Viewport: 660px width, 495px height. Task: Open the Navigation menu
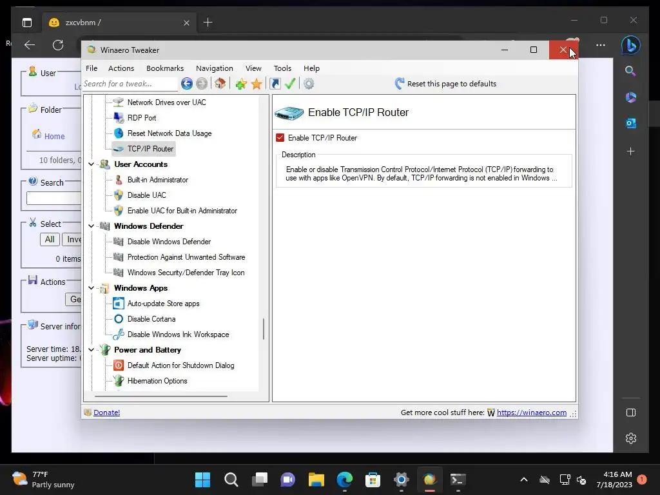point(214,68)
